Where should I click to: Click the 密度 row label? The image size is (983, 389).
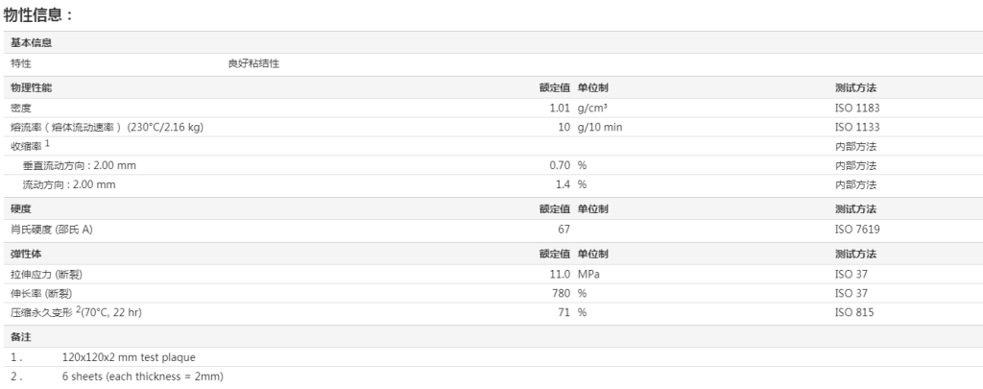point(21,108)
